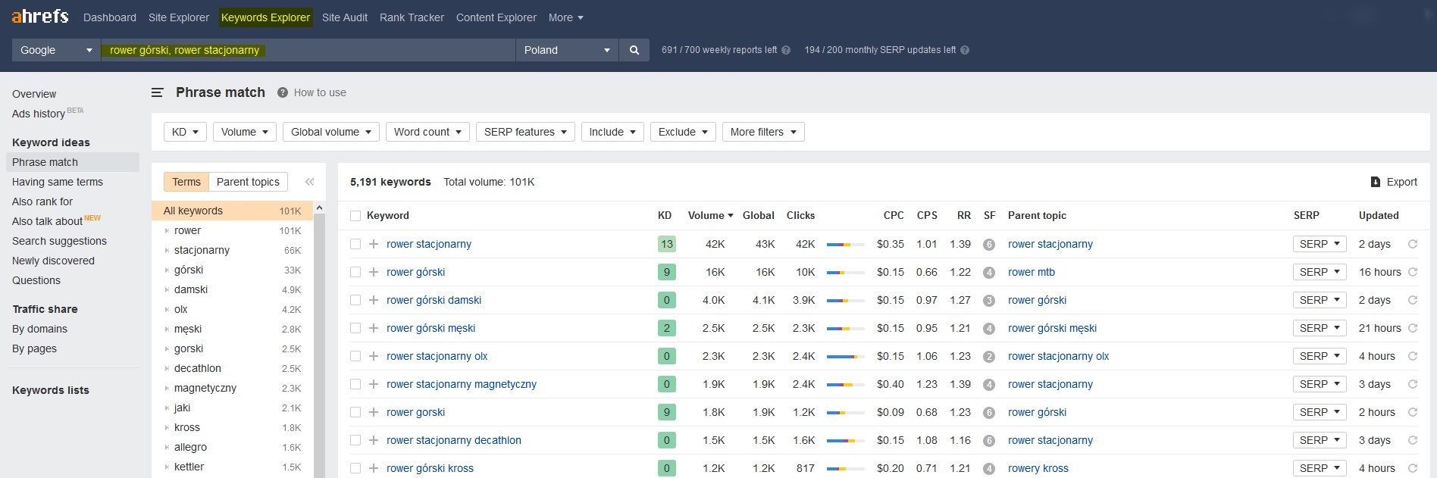
Task: Check the rower stacjonarny olx row
Action: tap(355, 356)
